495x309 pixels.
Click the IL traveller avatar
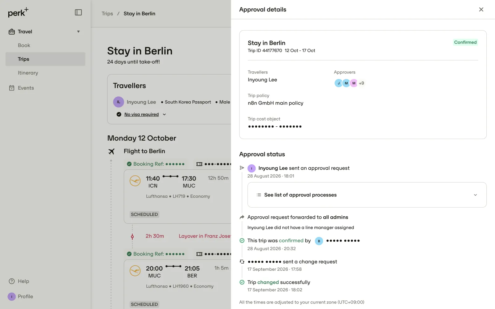click(x=118, y=102)
